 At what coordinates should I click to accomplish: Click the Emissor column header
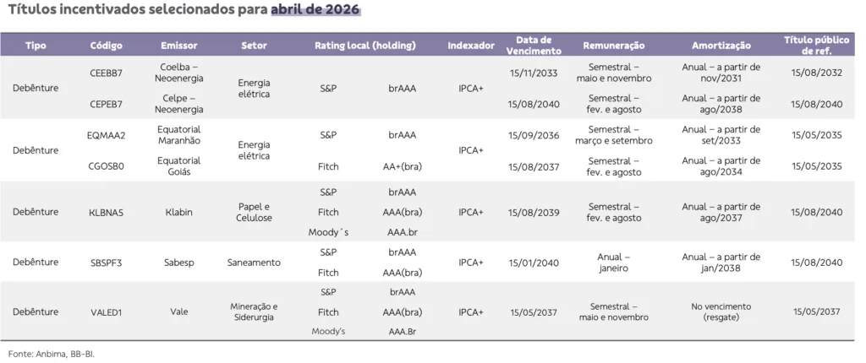pyautogui.click(x=178, y=45)
